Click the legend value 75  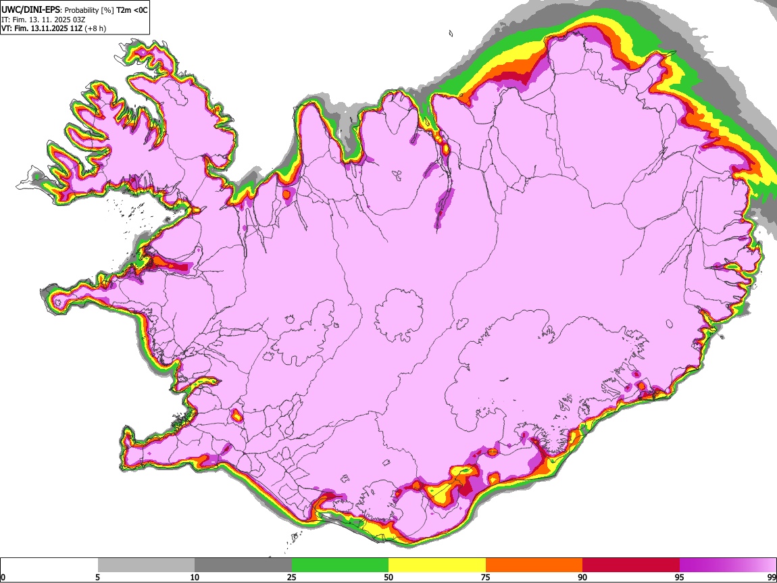486,577
